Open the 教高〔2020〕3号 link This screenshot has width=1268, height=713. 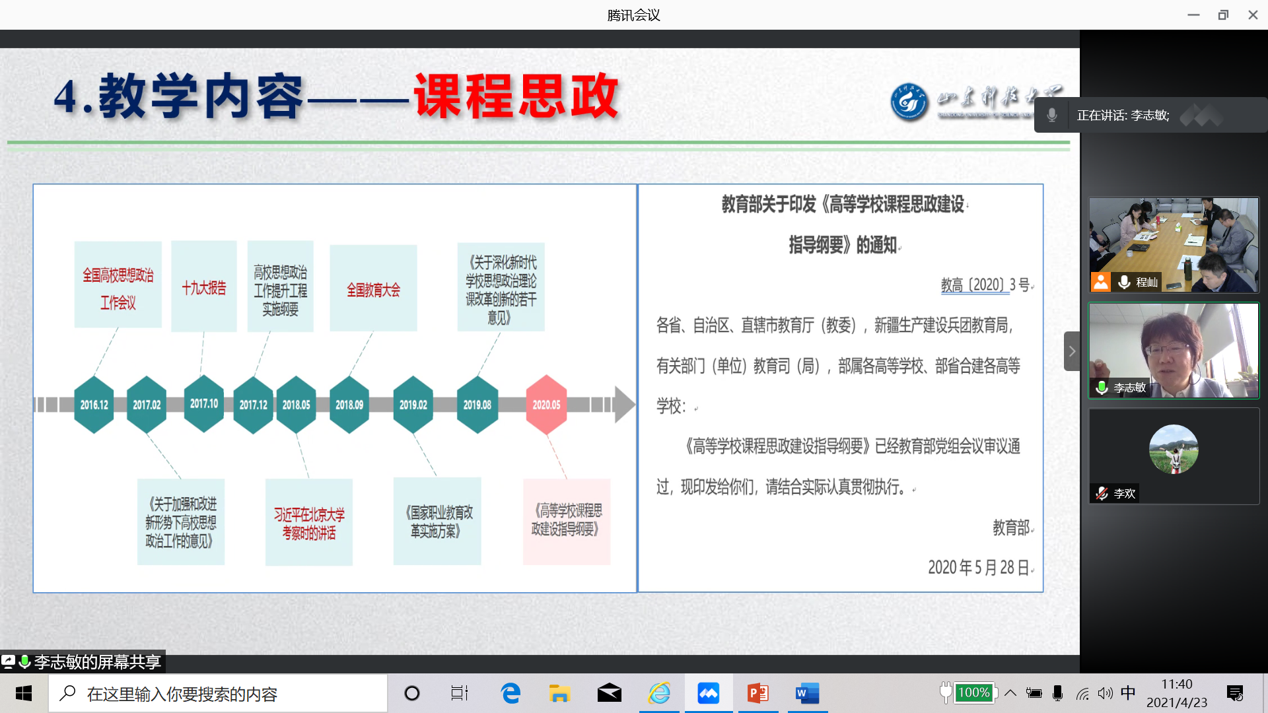tap(975, 285)
